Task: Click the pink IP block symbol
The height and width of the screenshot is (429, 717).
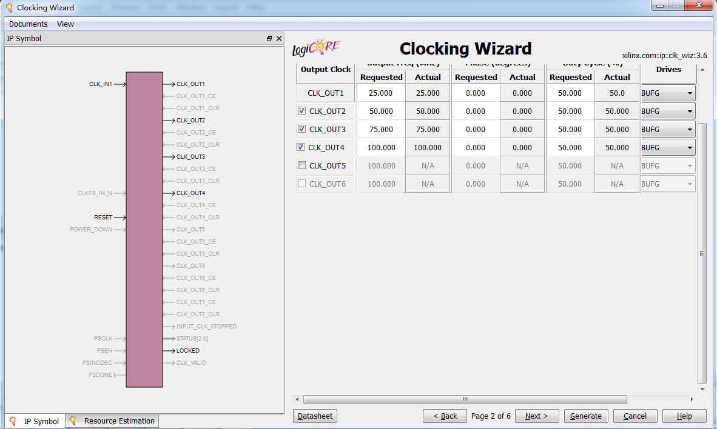Action: (144, 230)
